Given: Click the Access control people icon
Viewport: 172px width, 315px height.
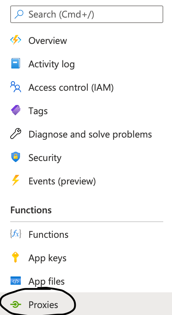Looking at the screenshot, I should [16, 87].
